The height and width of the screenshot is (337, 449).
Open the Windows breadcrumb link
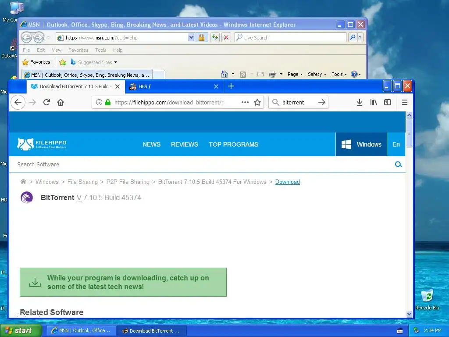tap(47, 182)
